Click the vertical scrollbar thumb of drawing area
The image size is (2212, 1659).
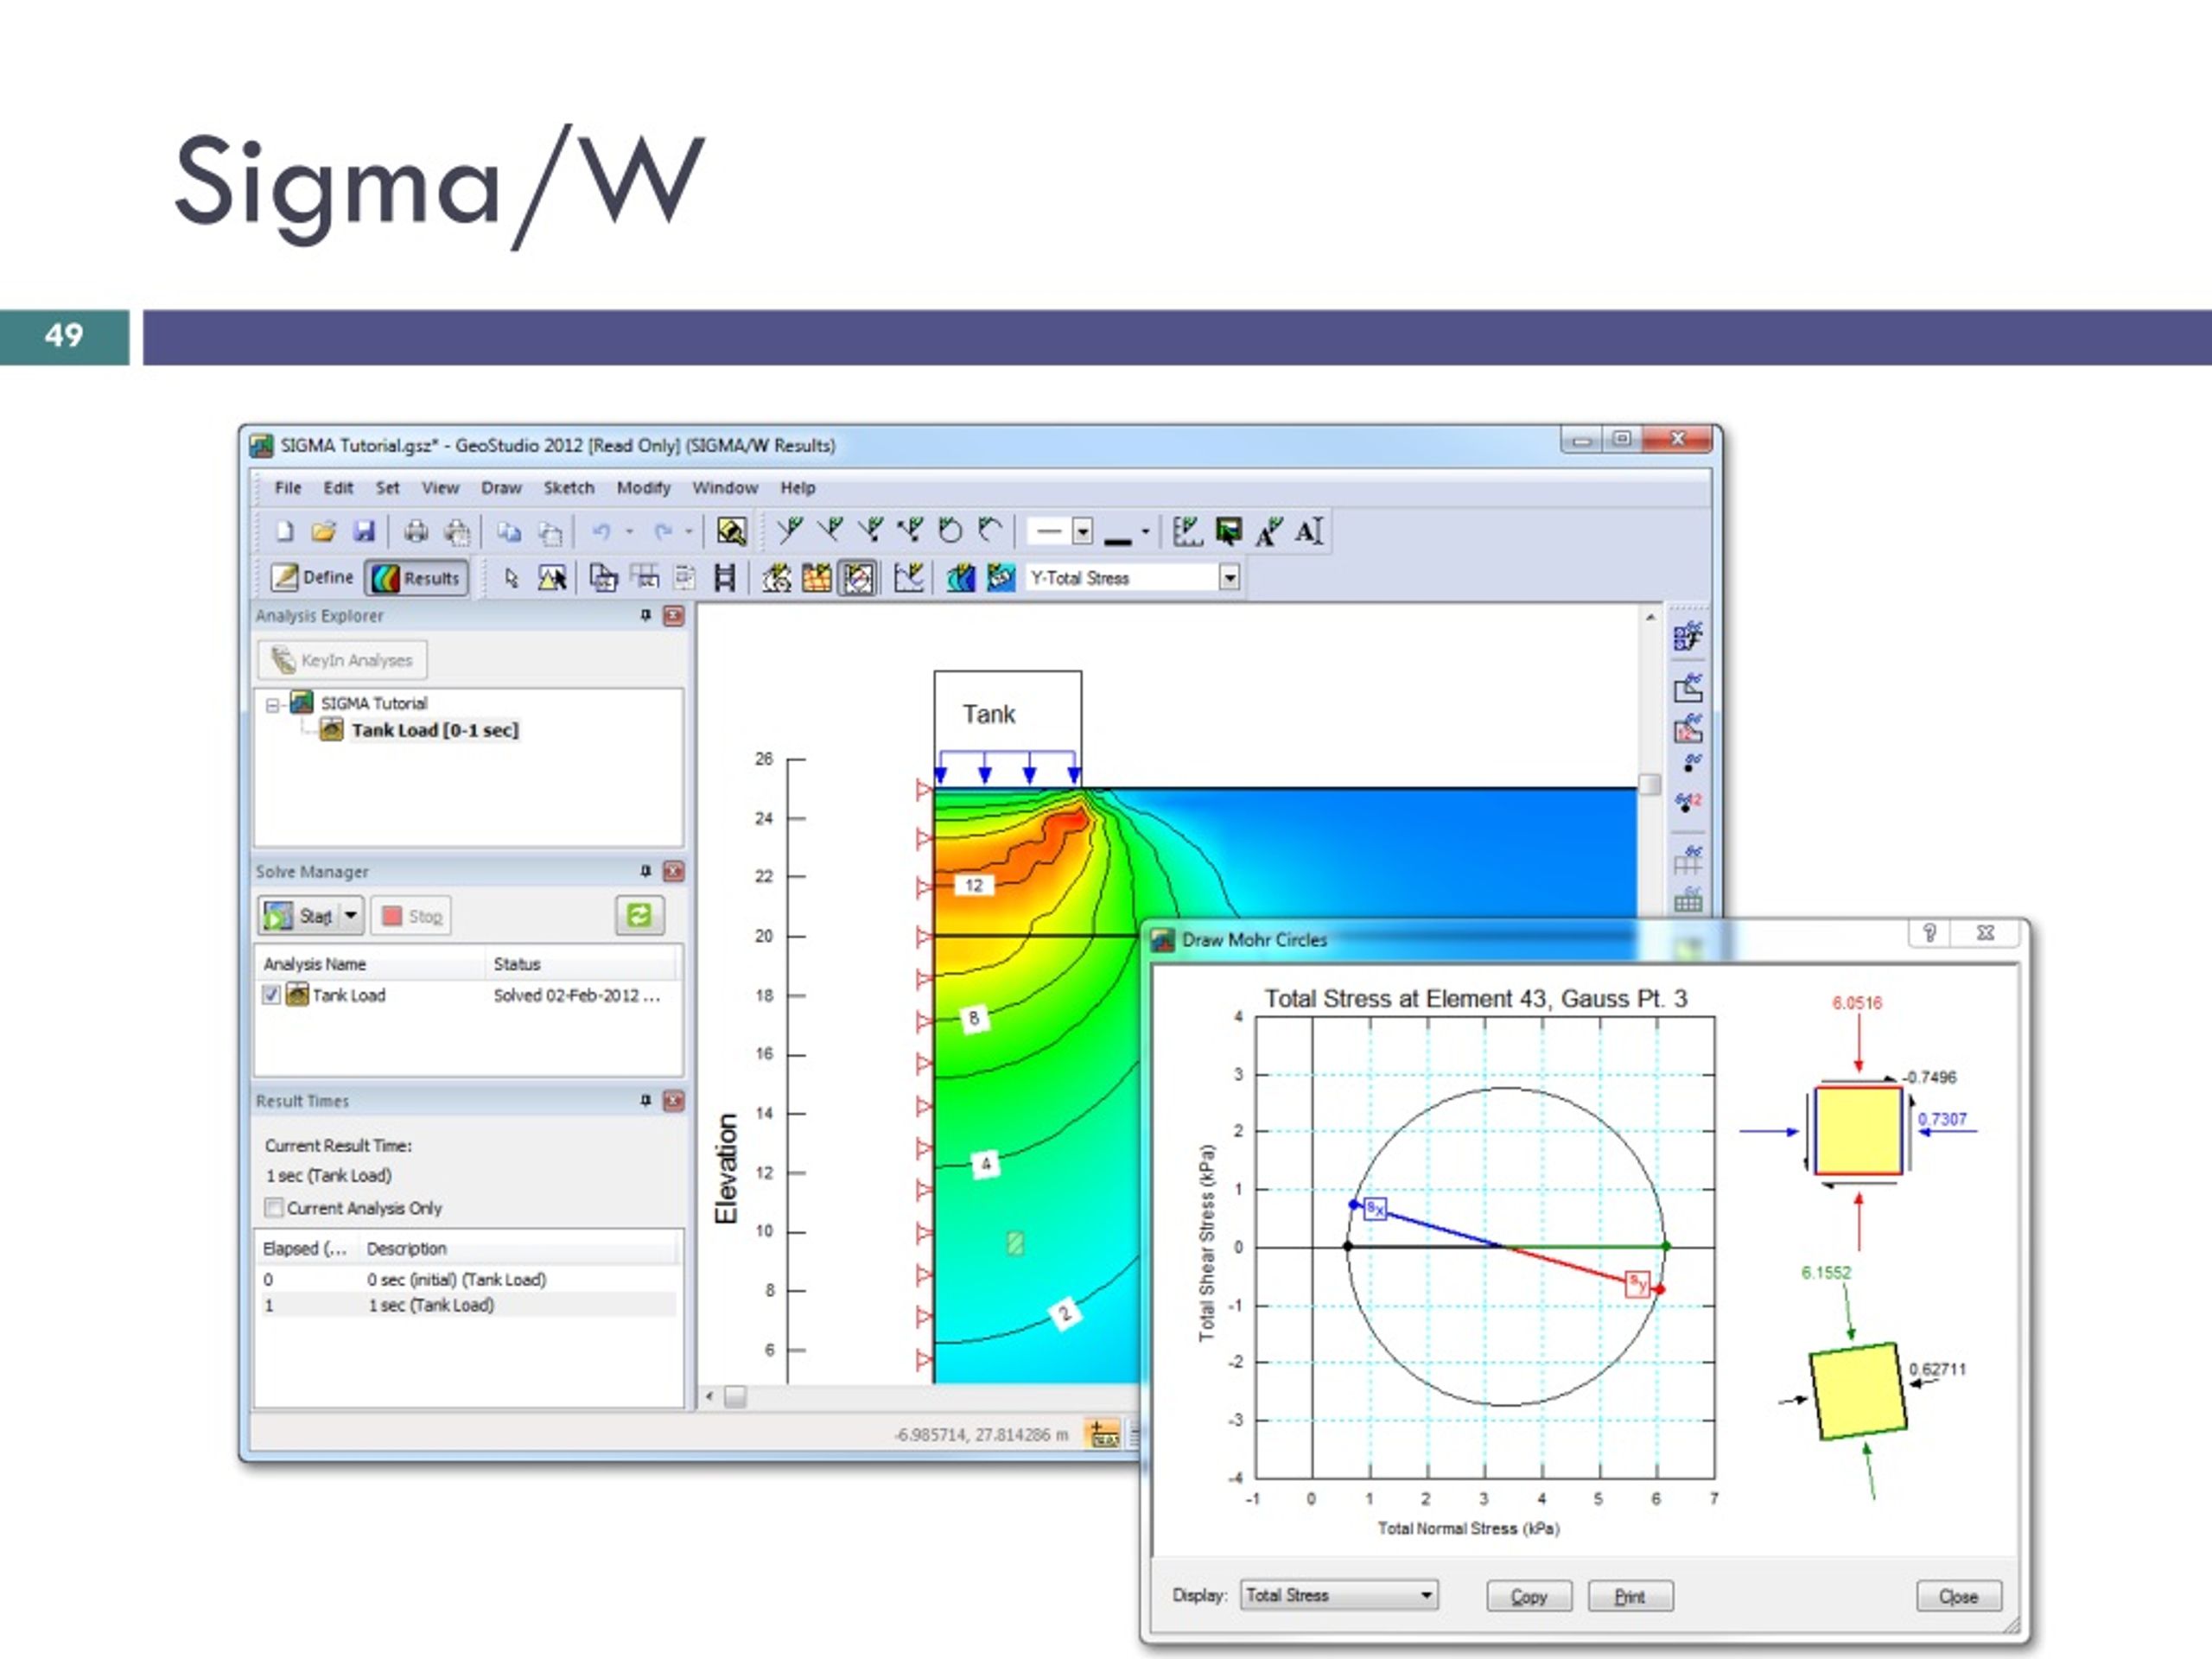[x=1650, y=785]
